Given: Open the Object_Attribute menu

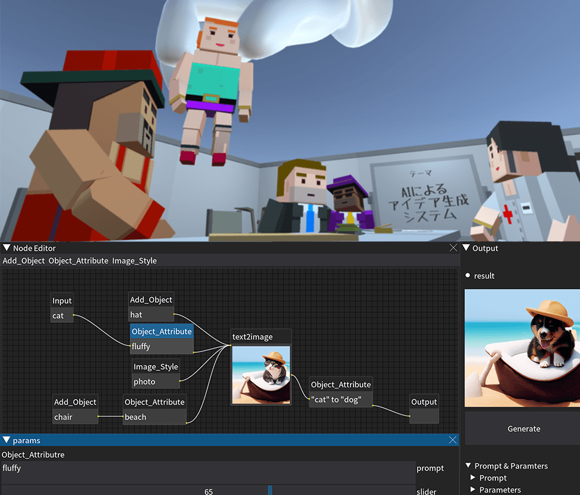Looking at the screenshot, I should (x=77, y=260).
